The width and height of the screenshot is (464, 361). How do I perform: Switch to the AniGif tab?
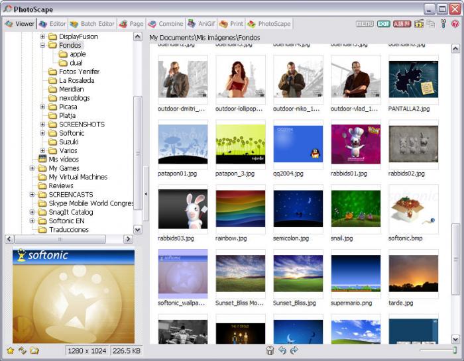[x=202, y=24]
